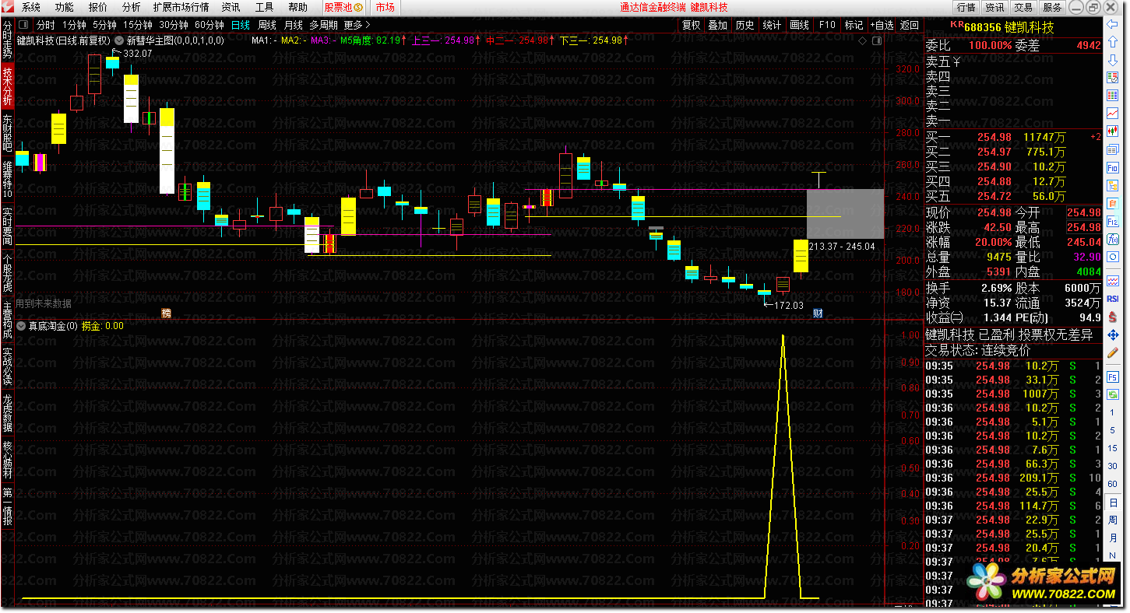Switch to 5分钟 period

pos(104,25)
